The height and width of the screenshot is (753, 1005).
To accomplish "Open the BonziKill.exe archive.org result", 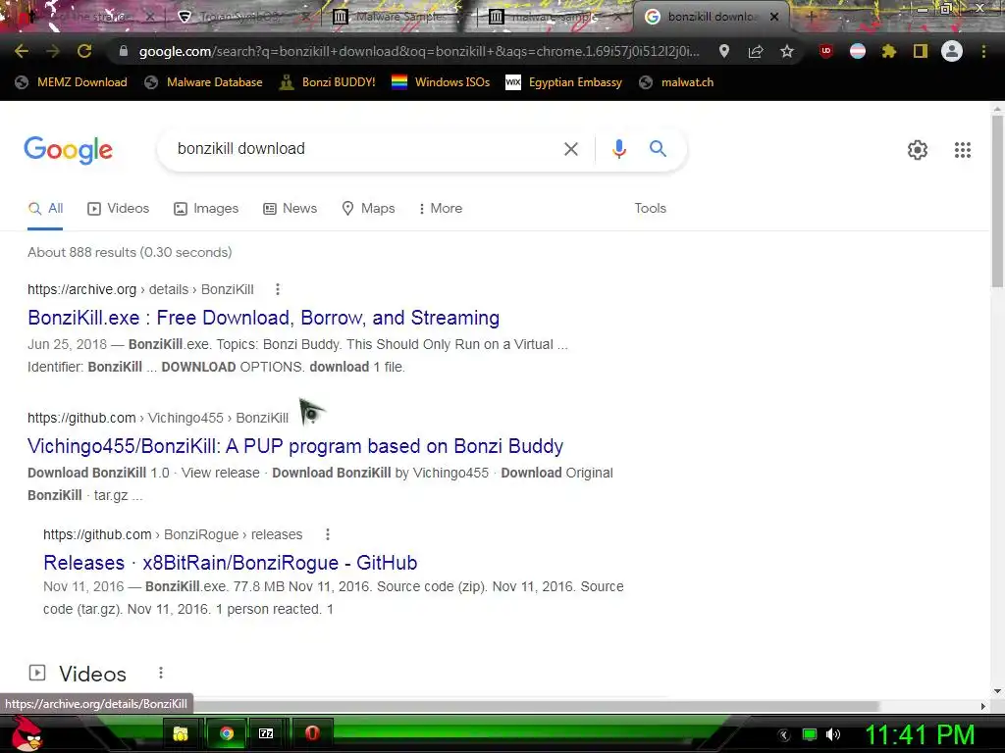I will click(263, 318).
